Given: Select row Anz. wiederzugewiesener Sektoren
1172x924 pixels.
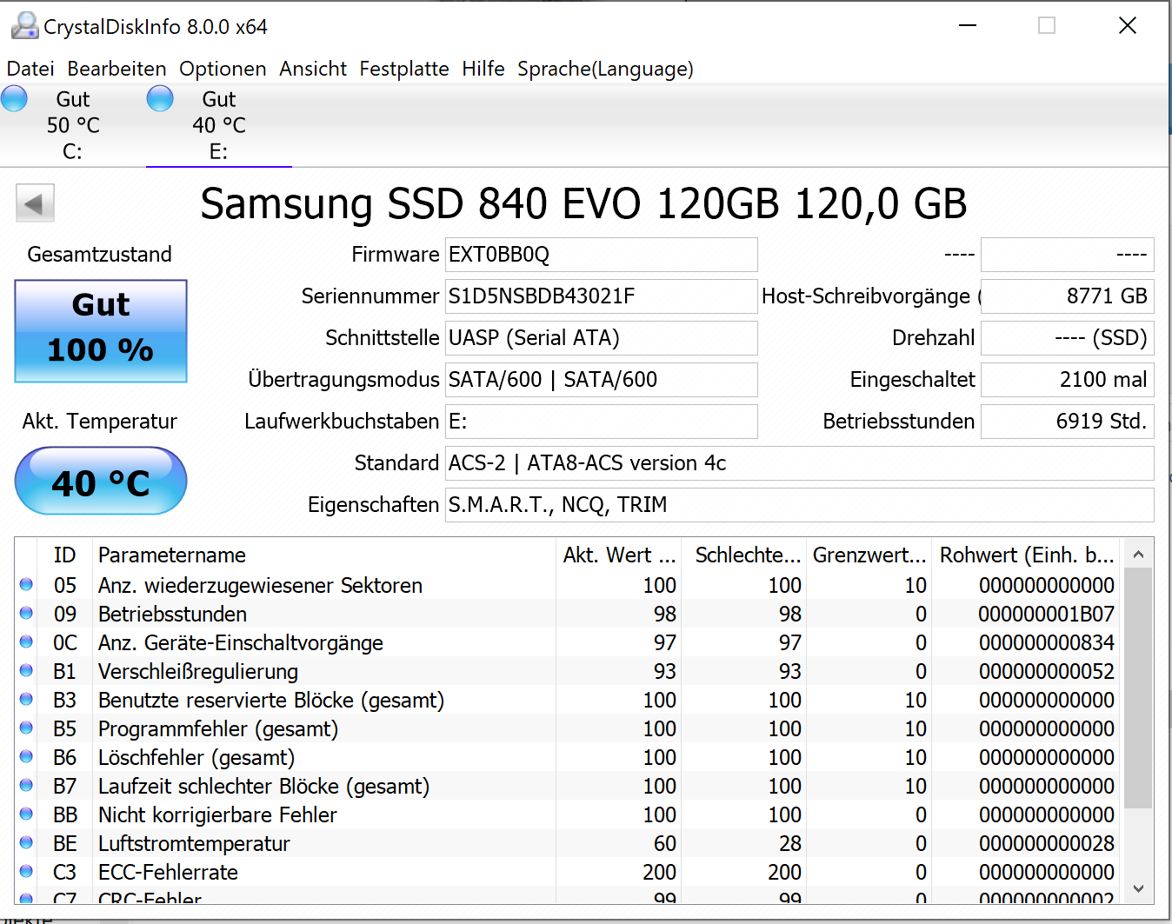Looking at the screenshot, I should point(569,585).
